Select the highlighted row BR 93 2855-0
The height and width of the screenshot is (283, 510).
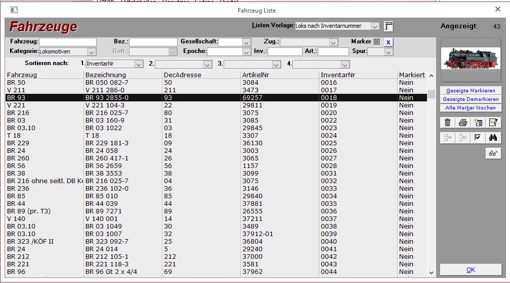pyautogui.click(x=217, y=97)
